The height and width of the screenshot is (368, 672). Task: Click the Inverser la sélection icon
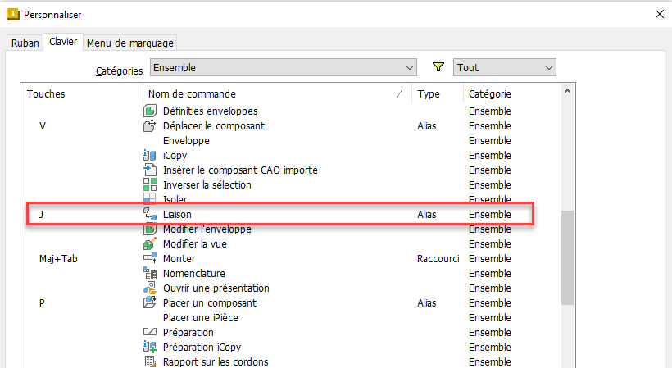click(149, 185)
